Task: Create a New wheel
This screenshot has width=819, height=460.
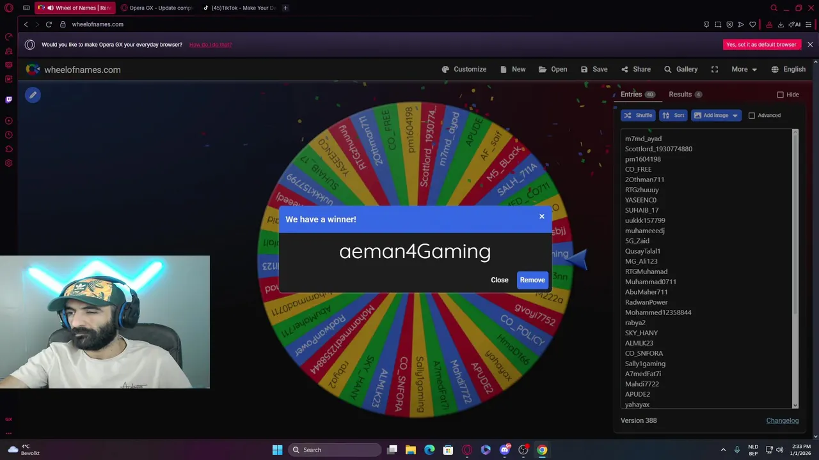Action: coord(513,69)
